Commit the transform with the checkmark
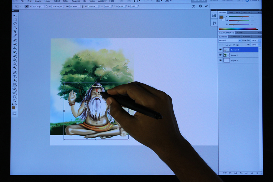The width and height of the screenshot is (273, 182). [x=206, y=6]
